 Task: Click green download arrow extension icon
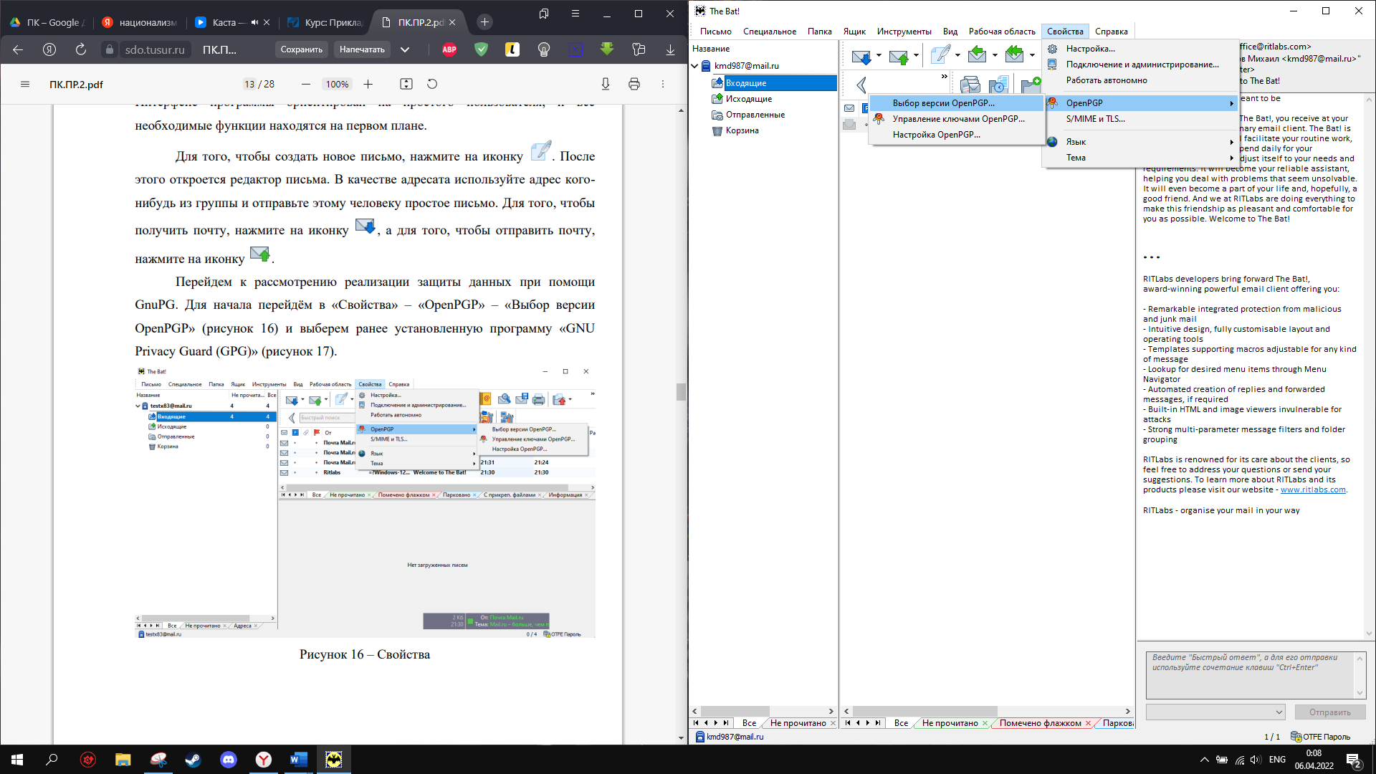tap(607, 49)
